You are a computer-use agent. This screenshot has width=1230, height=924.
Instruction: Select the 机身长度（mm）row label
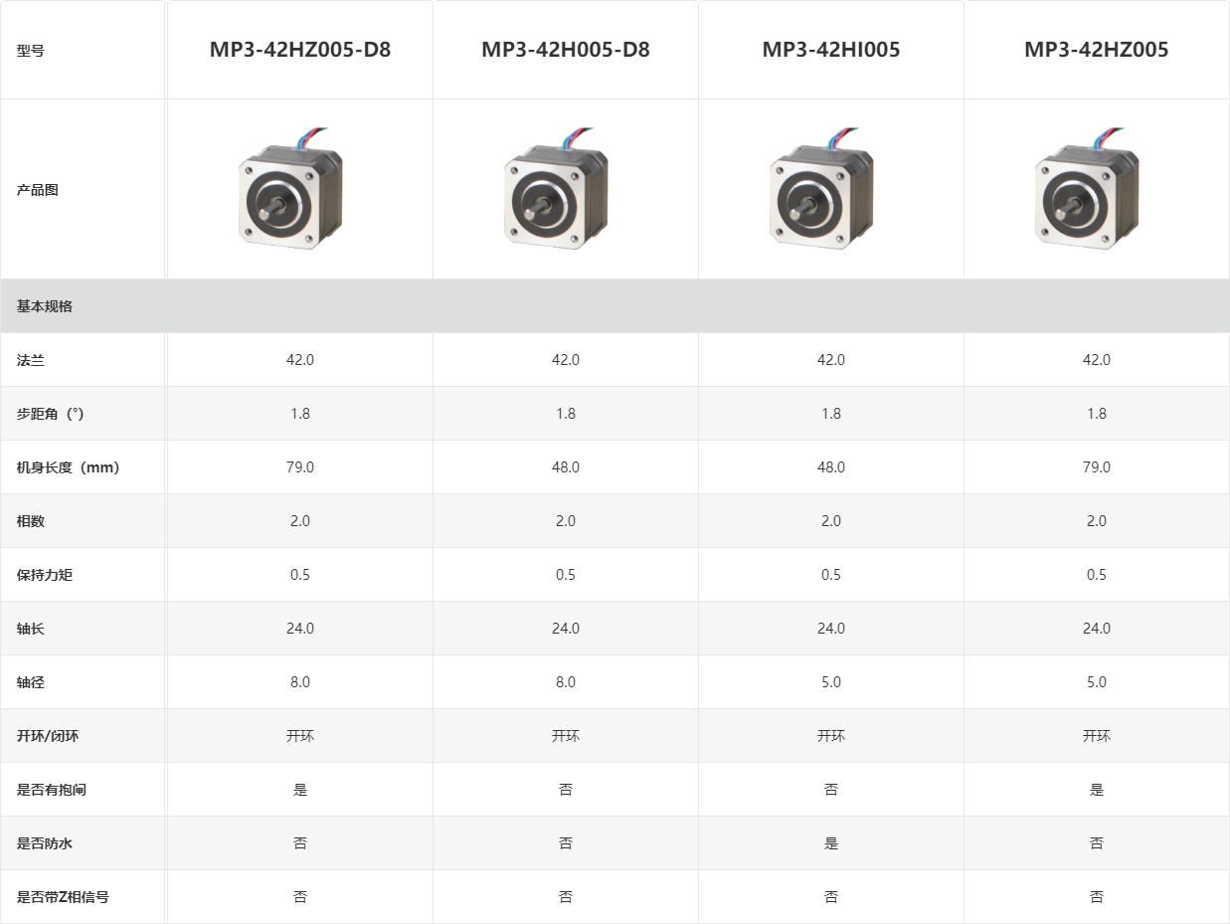(x=68, y=467)
